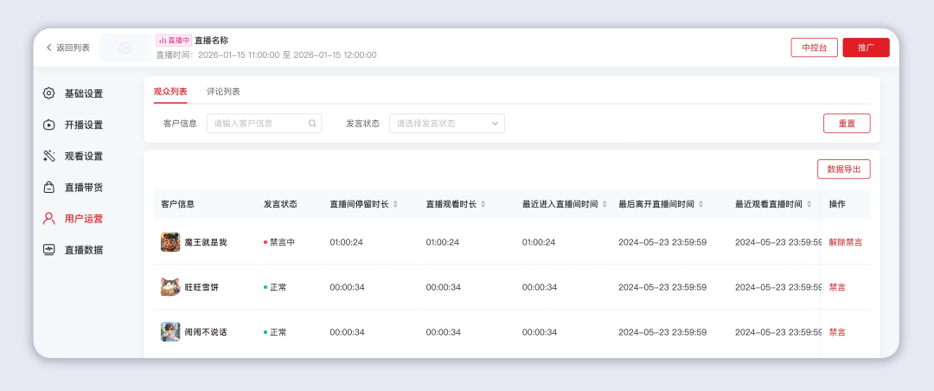Open the 发言状态 dropdown
934x391 pixels.
coord(446,124)
